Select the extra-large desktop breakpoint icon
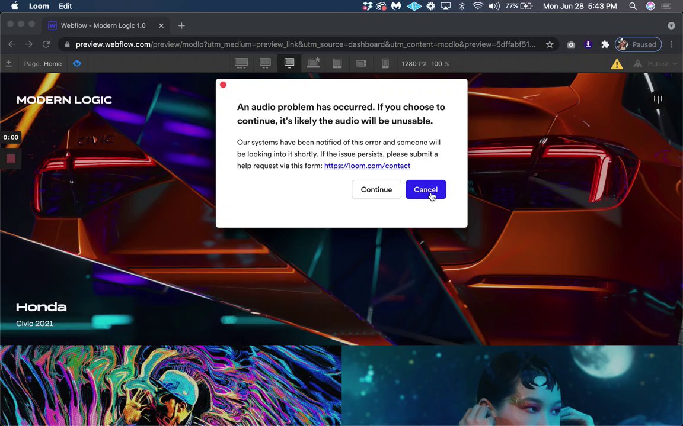Image resolution: width=683 pixels, height=426 pixels. (x=241, y=63)
